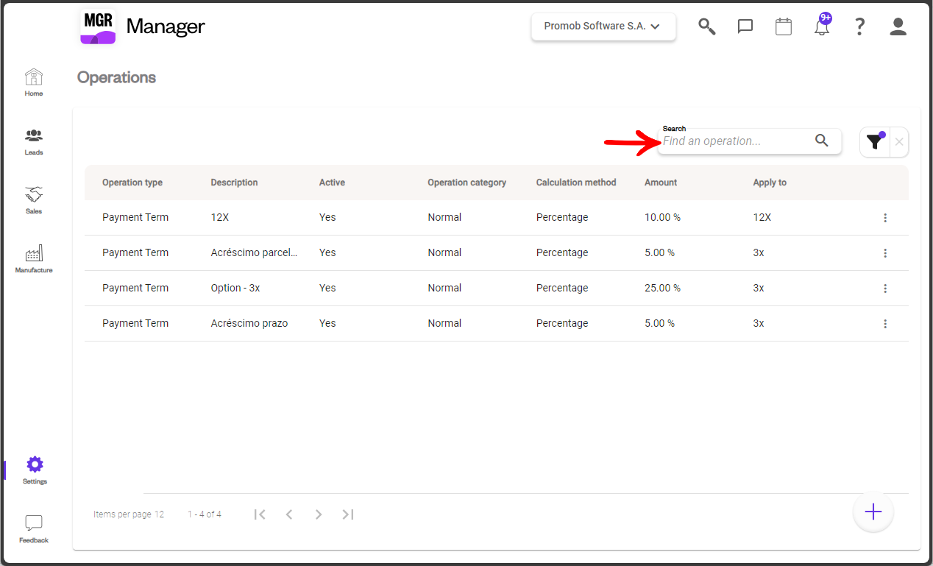Click the 10.00 % amount cell
933x566 pixels.
point(662,218)
